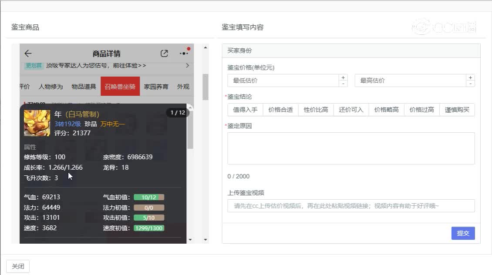Click the 飞升次数: 3 value
The image size is (492, 275).
[x=41, y=178]
